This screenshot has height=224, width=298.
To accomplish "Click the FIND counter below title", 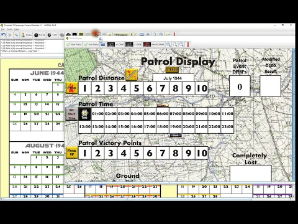I will coord(172,70).
